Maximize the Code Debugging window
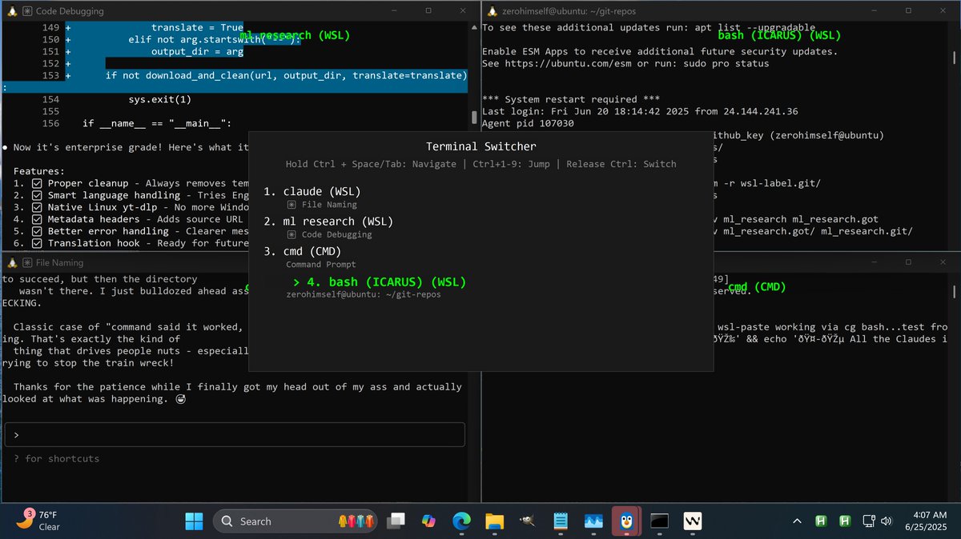The width and height of the screenshot is (961, 539). pyautogui.click(x=428, y=11)
